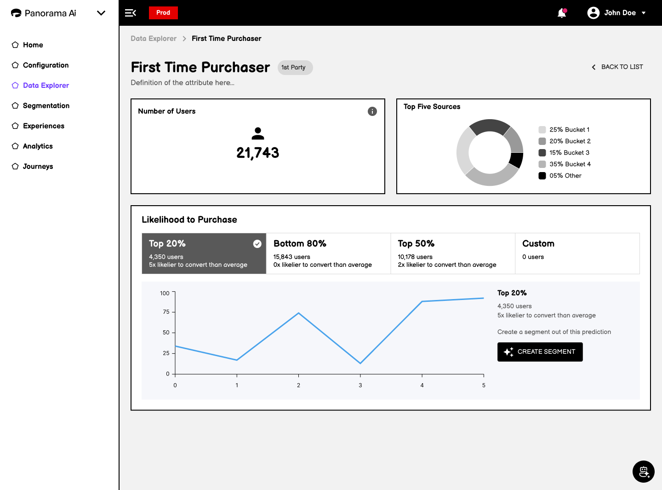The image size is (662, 490).
Task: Expand the Panorama Ai workspace chevron
Action: coord(101,13)
